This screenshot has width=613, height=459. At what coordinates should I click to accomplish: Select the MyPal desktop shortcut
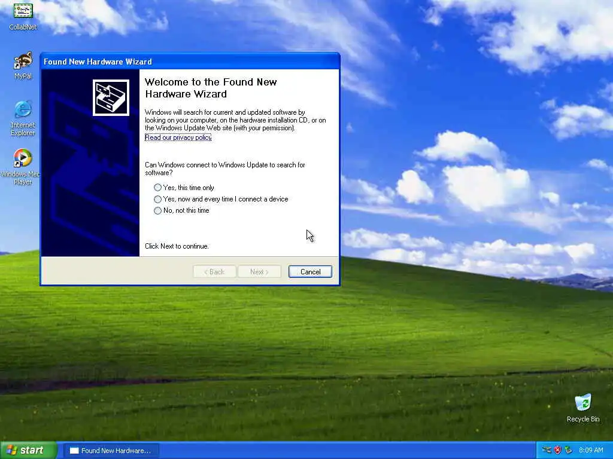click(23, 66)
